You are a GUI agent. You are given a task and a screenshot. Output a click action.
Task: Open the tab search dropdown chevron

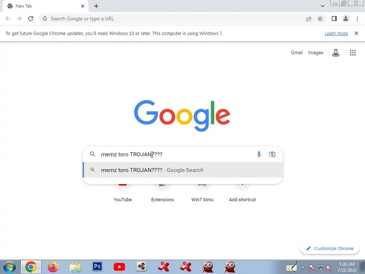click(x=322, y=6)
